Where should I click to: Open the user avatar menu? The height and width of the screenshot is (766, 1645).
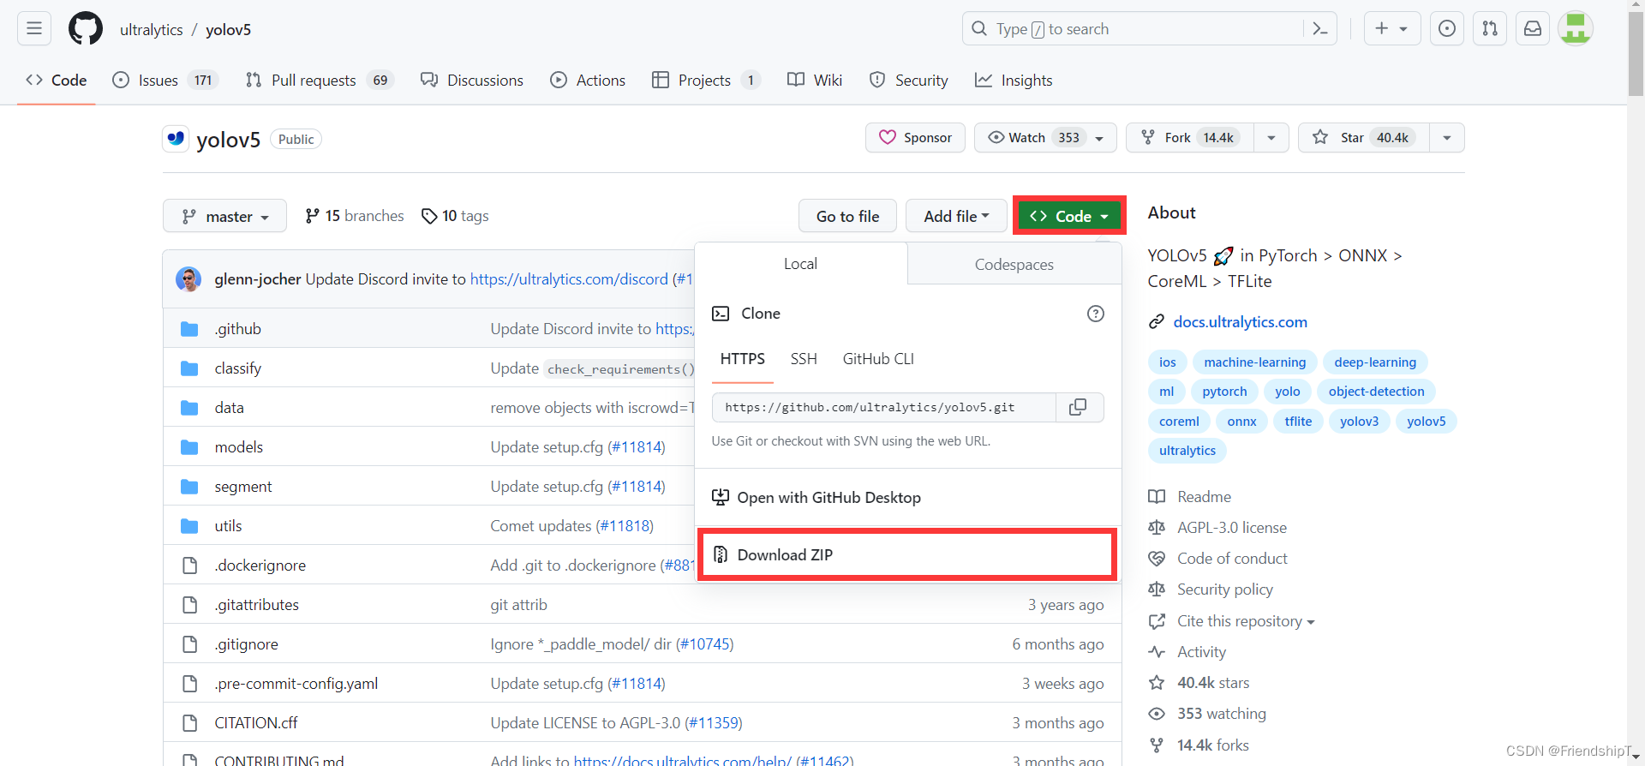1575,28
